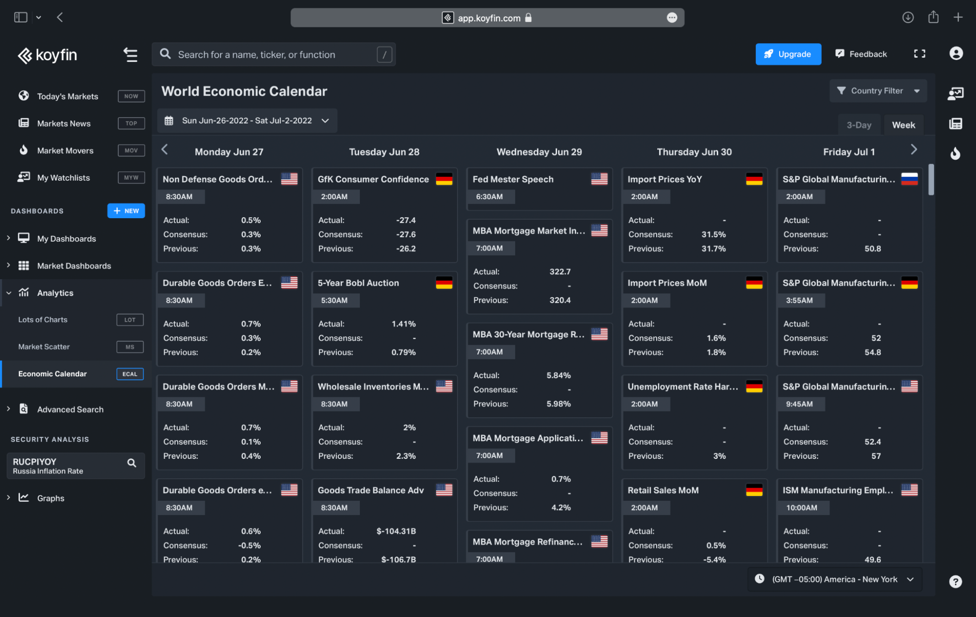Switch to 3-Day view
This screenshot has height=617, width=976.
[x=858, y=125]
